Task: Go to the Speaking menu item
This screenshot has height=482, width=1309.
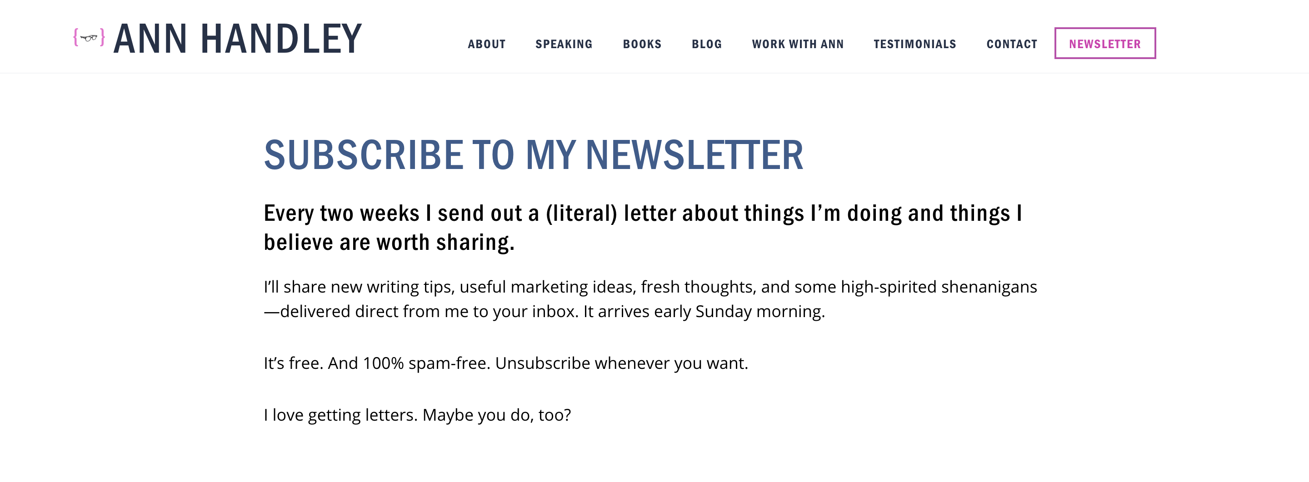Action: click(564, 44)
